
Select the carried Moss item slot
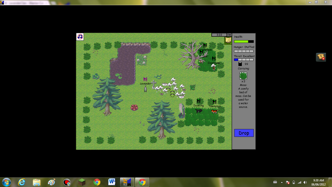(x=243, y=76)
